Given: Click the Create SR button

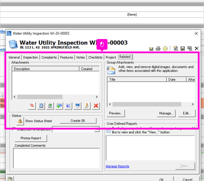Looking at the screenshot, I should (x=78, y=121).
